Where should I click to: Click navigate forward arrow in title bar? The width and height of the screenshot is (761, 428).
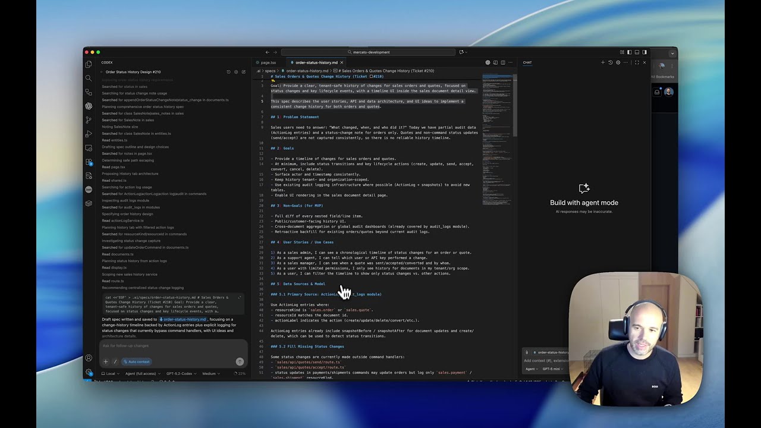[275, 52]
